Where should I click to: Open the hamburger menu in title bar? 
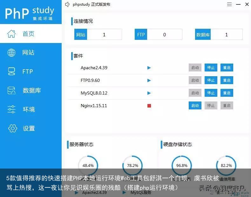click(229, 4)
